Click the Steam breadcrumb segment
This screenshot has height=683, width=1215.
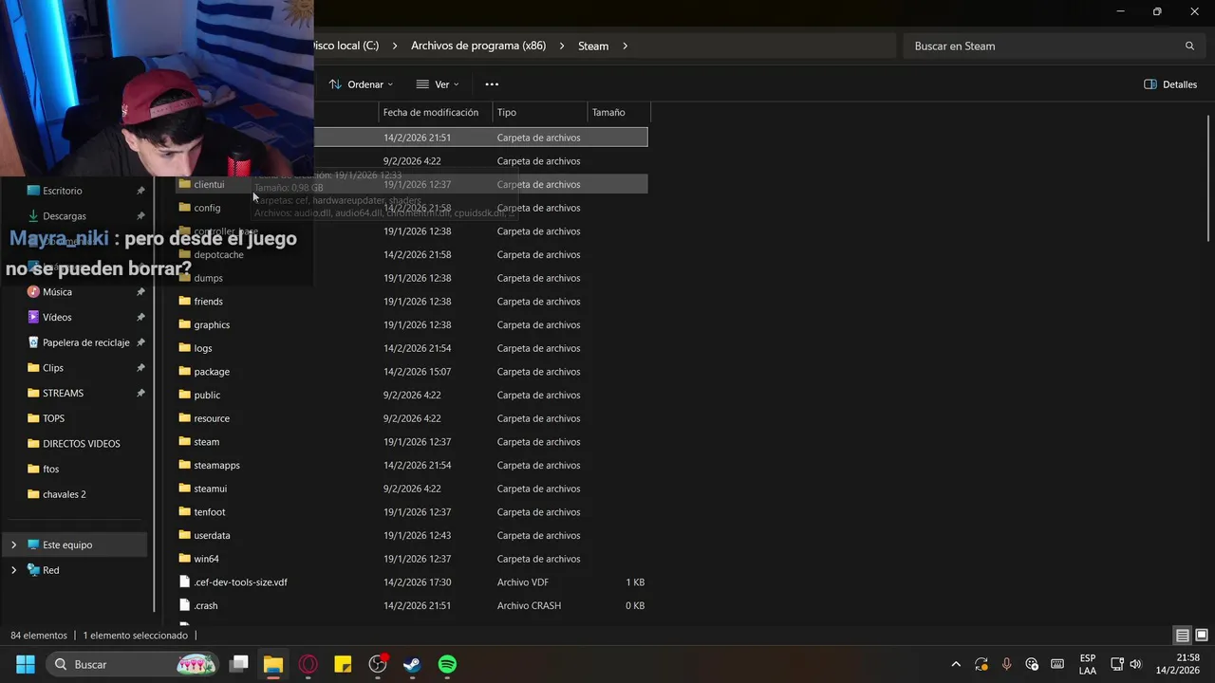click(593, 46)
